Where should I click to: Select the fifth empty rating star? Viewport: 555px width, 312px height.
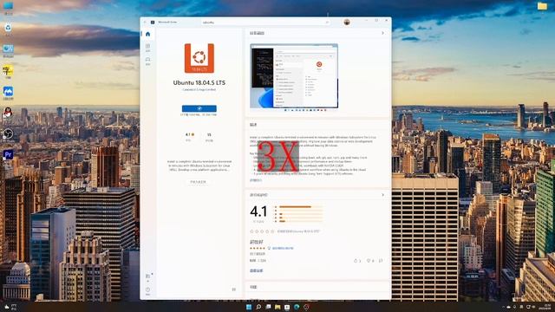click(272, 231)
